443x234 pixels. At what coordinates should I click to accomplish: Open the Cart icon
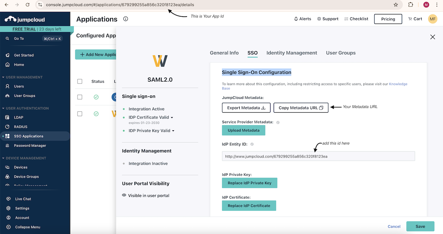(x=410, y=19)
